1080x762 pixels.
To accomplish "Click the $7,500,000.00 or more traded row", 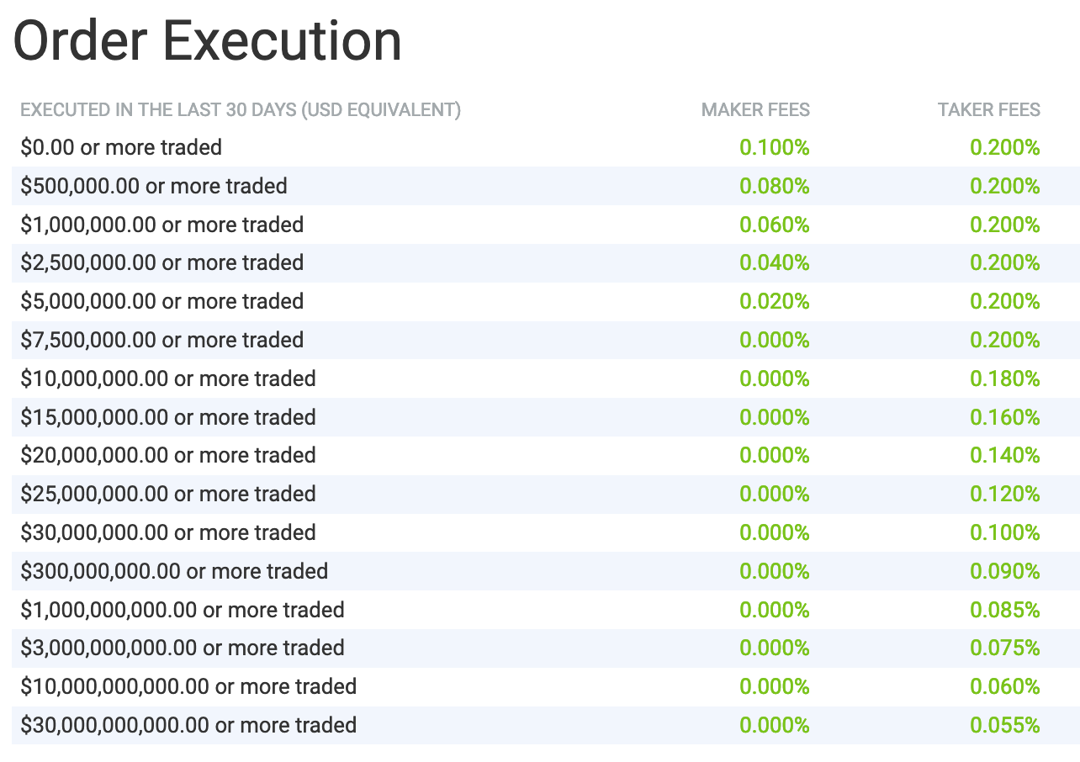I will pyautogui.click(x=546, y=341).
